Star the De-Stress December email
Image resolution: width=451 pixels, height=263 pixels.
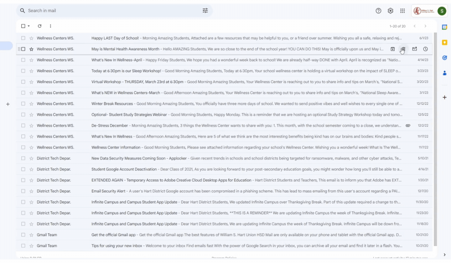(x=31, y=126)
